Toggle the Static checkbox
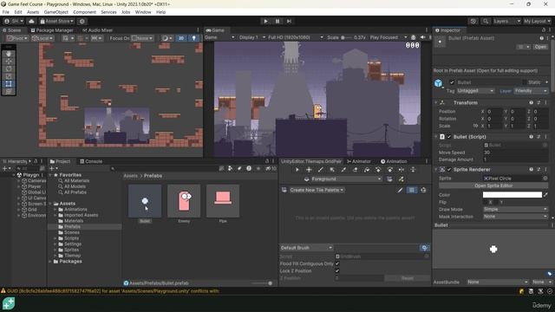The image size is (555, 312). (525, 82)
